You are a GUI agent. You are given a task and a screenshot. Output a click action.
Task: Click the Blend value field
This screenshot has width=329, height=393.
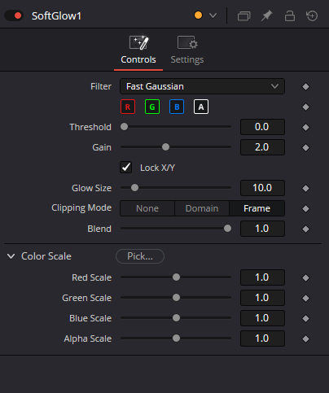(262, 229)
